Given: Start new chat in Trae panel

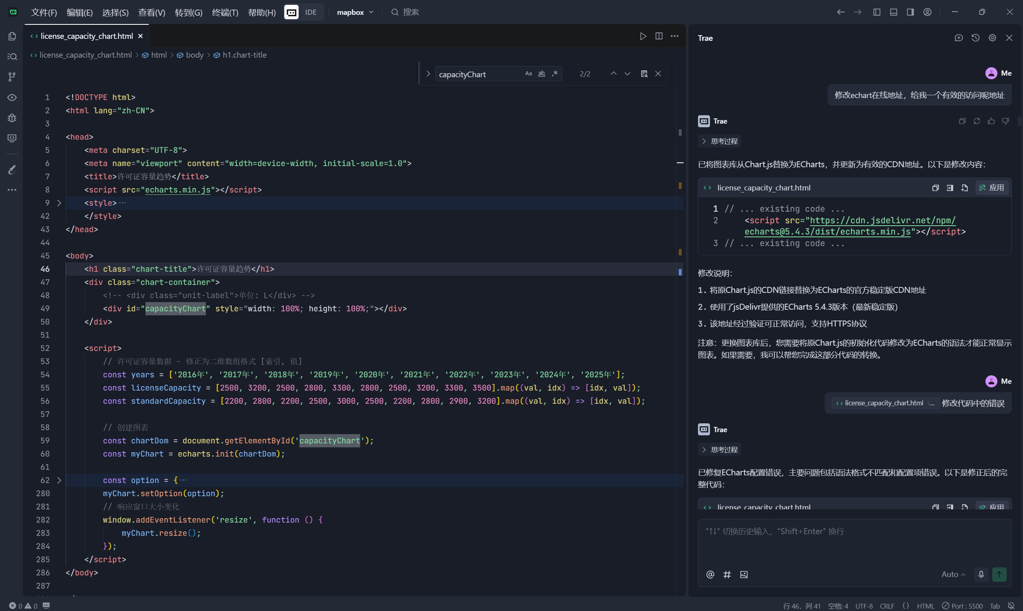Looking at the screenshot, I should click(x=958, y=38).
